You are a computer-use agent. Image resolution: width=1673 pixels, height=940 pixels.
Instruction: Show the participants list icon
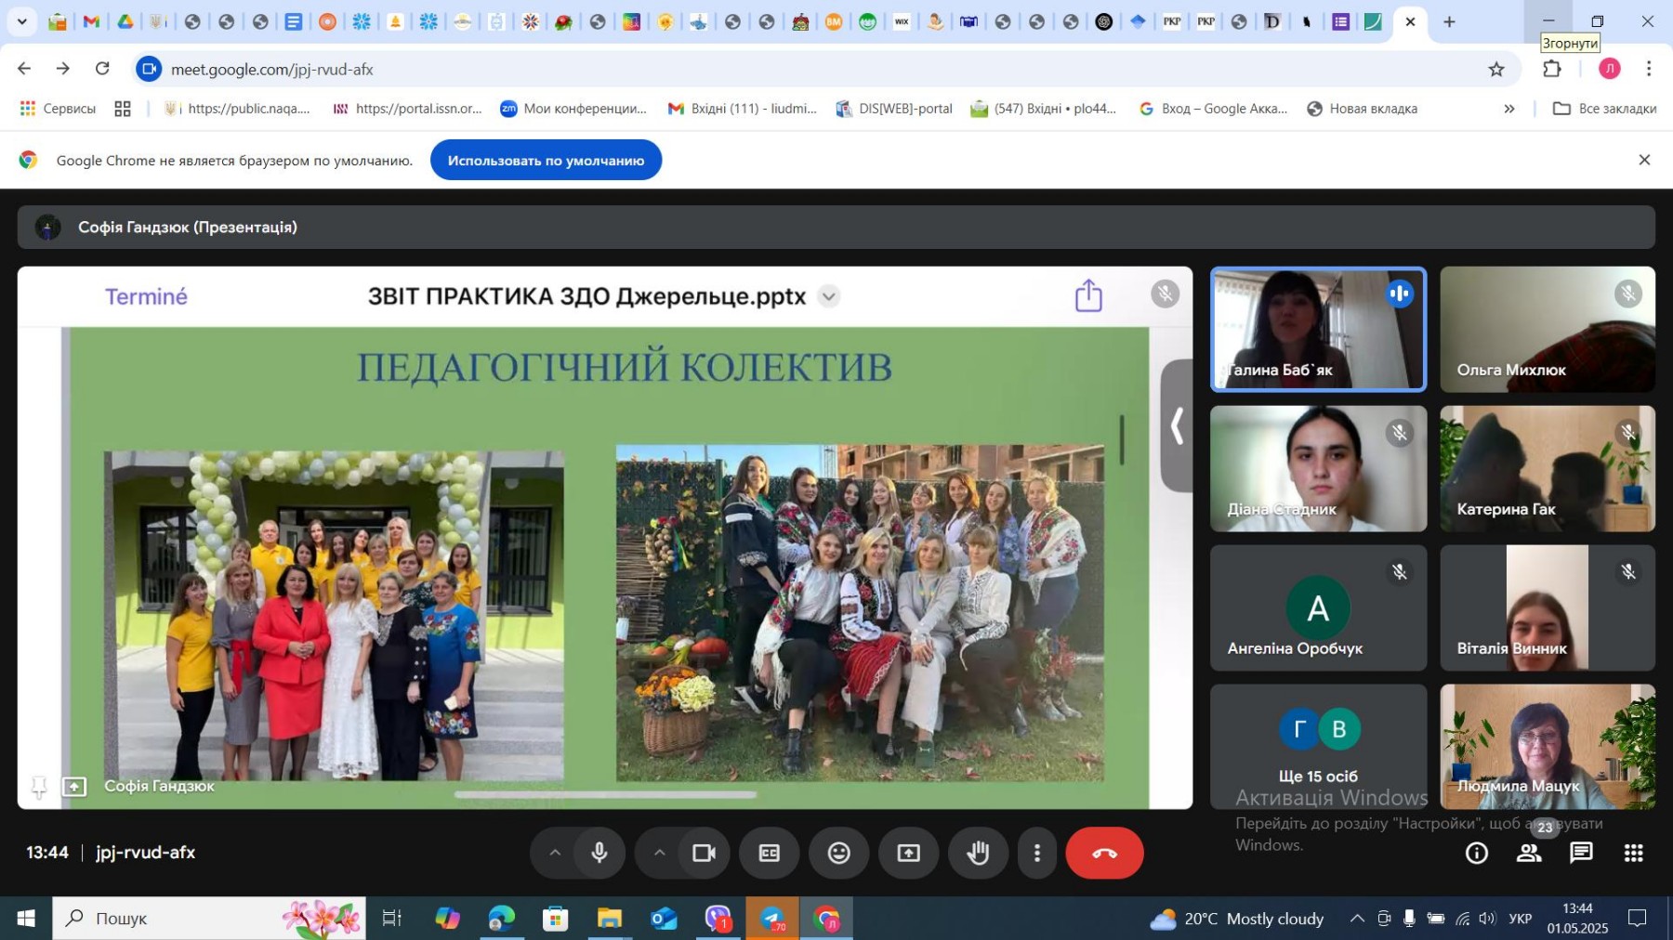[1529, 853]
